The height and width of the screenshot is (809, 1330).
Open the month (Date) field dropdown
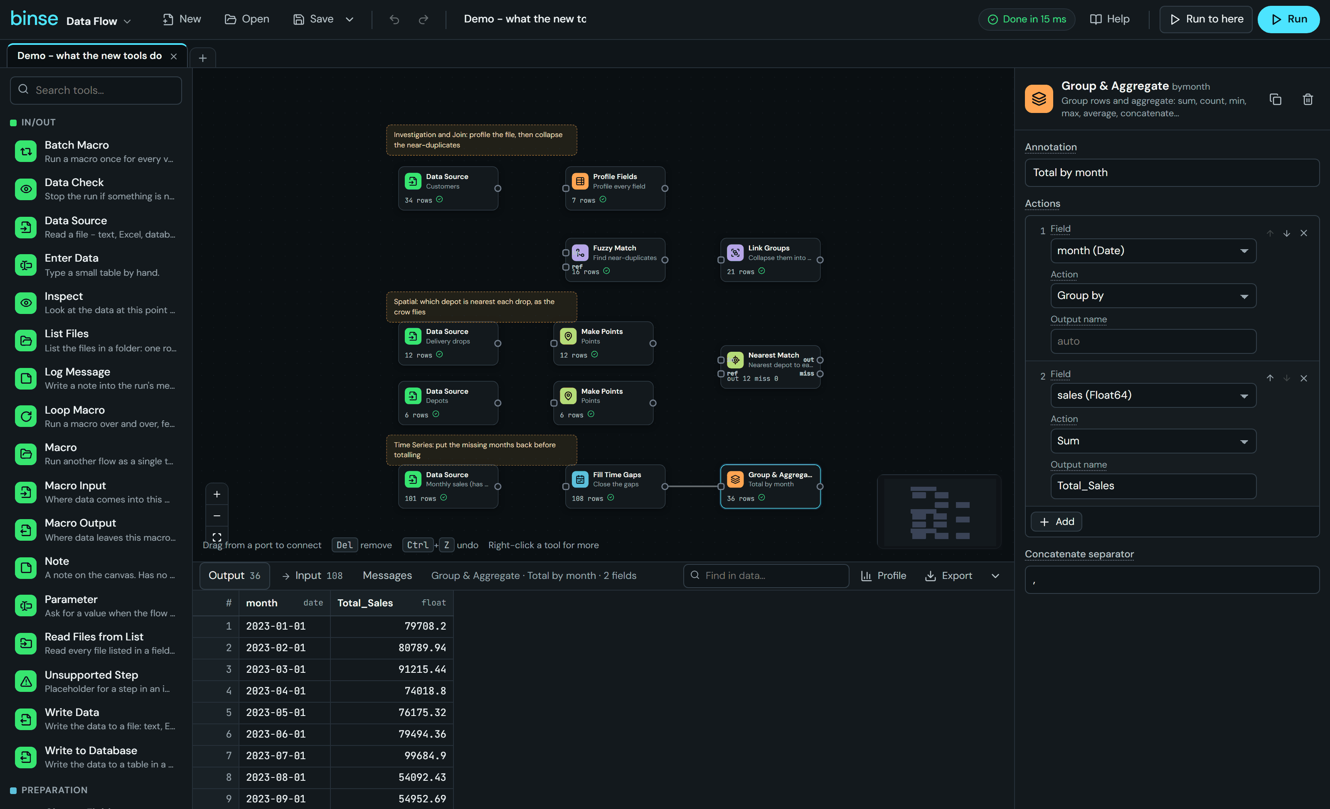click(x=1153, y=251)
